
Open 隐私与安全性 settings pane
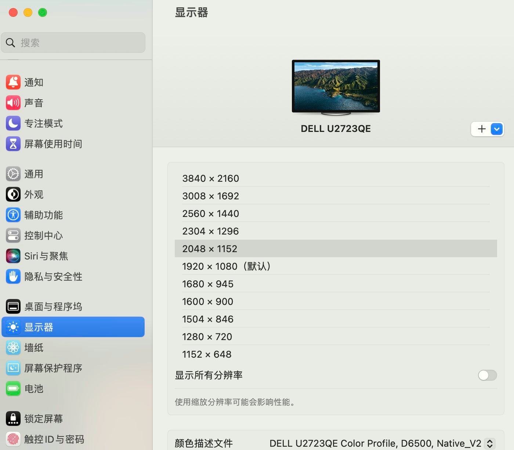pos(73,276)
